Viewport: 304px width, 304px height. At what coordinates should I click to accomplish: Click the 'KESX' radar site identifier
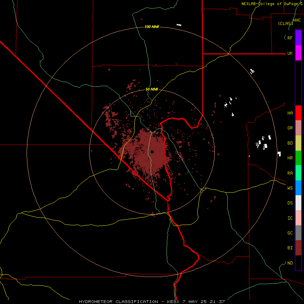pyautogui.click(x=173, y=302)
